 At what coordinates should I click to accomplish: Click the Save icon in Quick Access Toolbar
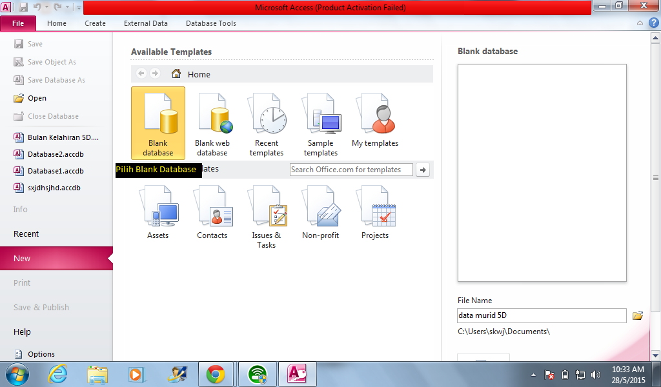23,7
